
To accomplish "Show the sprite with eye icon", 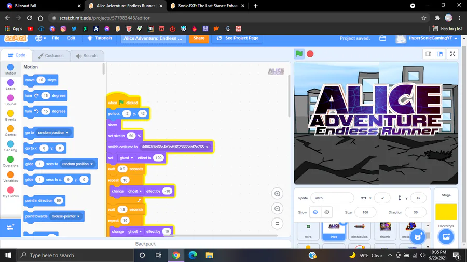I will tap(315, 212).
